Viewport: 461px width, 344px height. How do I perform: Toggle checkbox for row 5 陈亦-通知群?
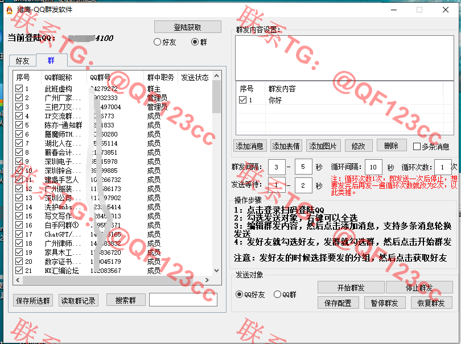tap(19, 125)
